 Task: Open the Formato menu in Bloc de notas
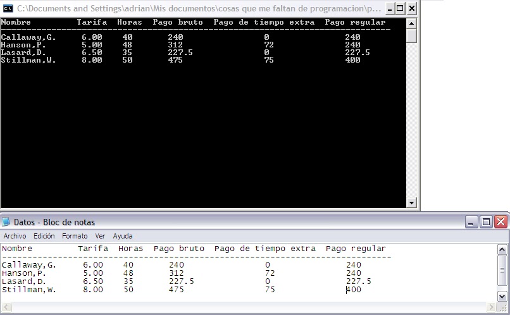75,236
